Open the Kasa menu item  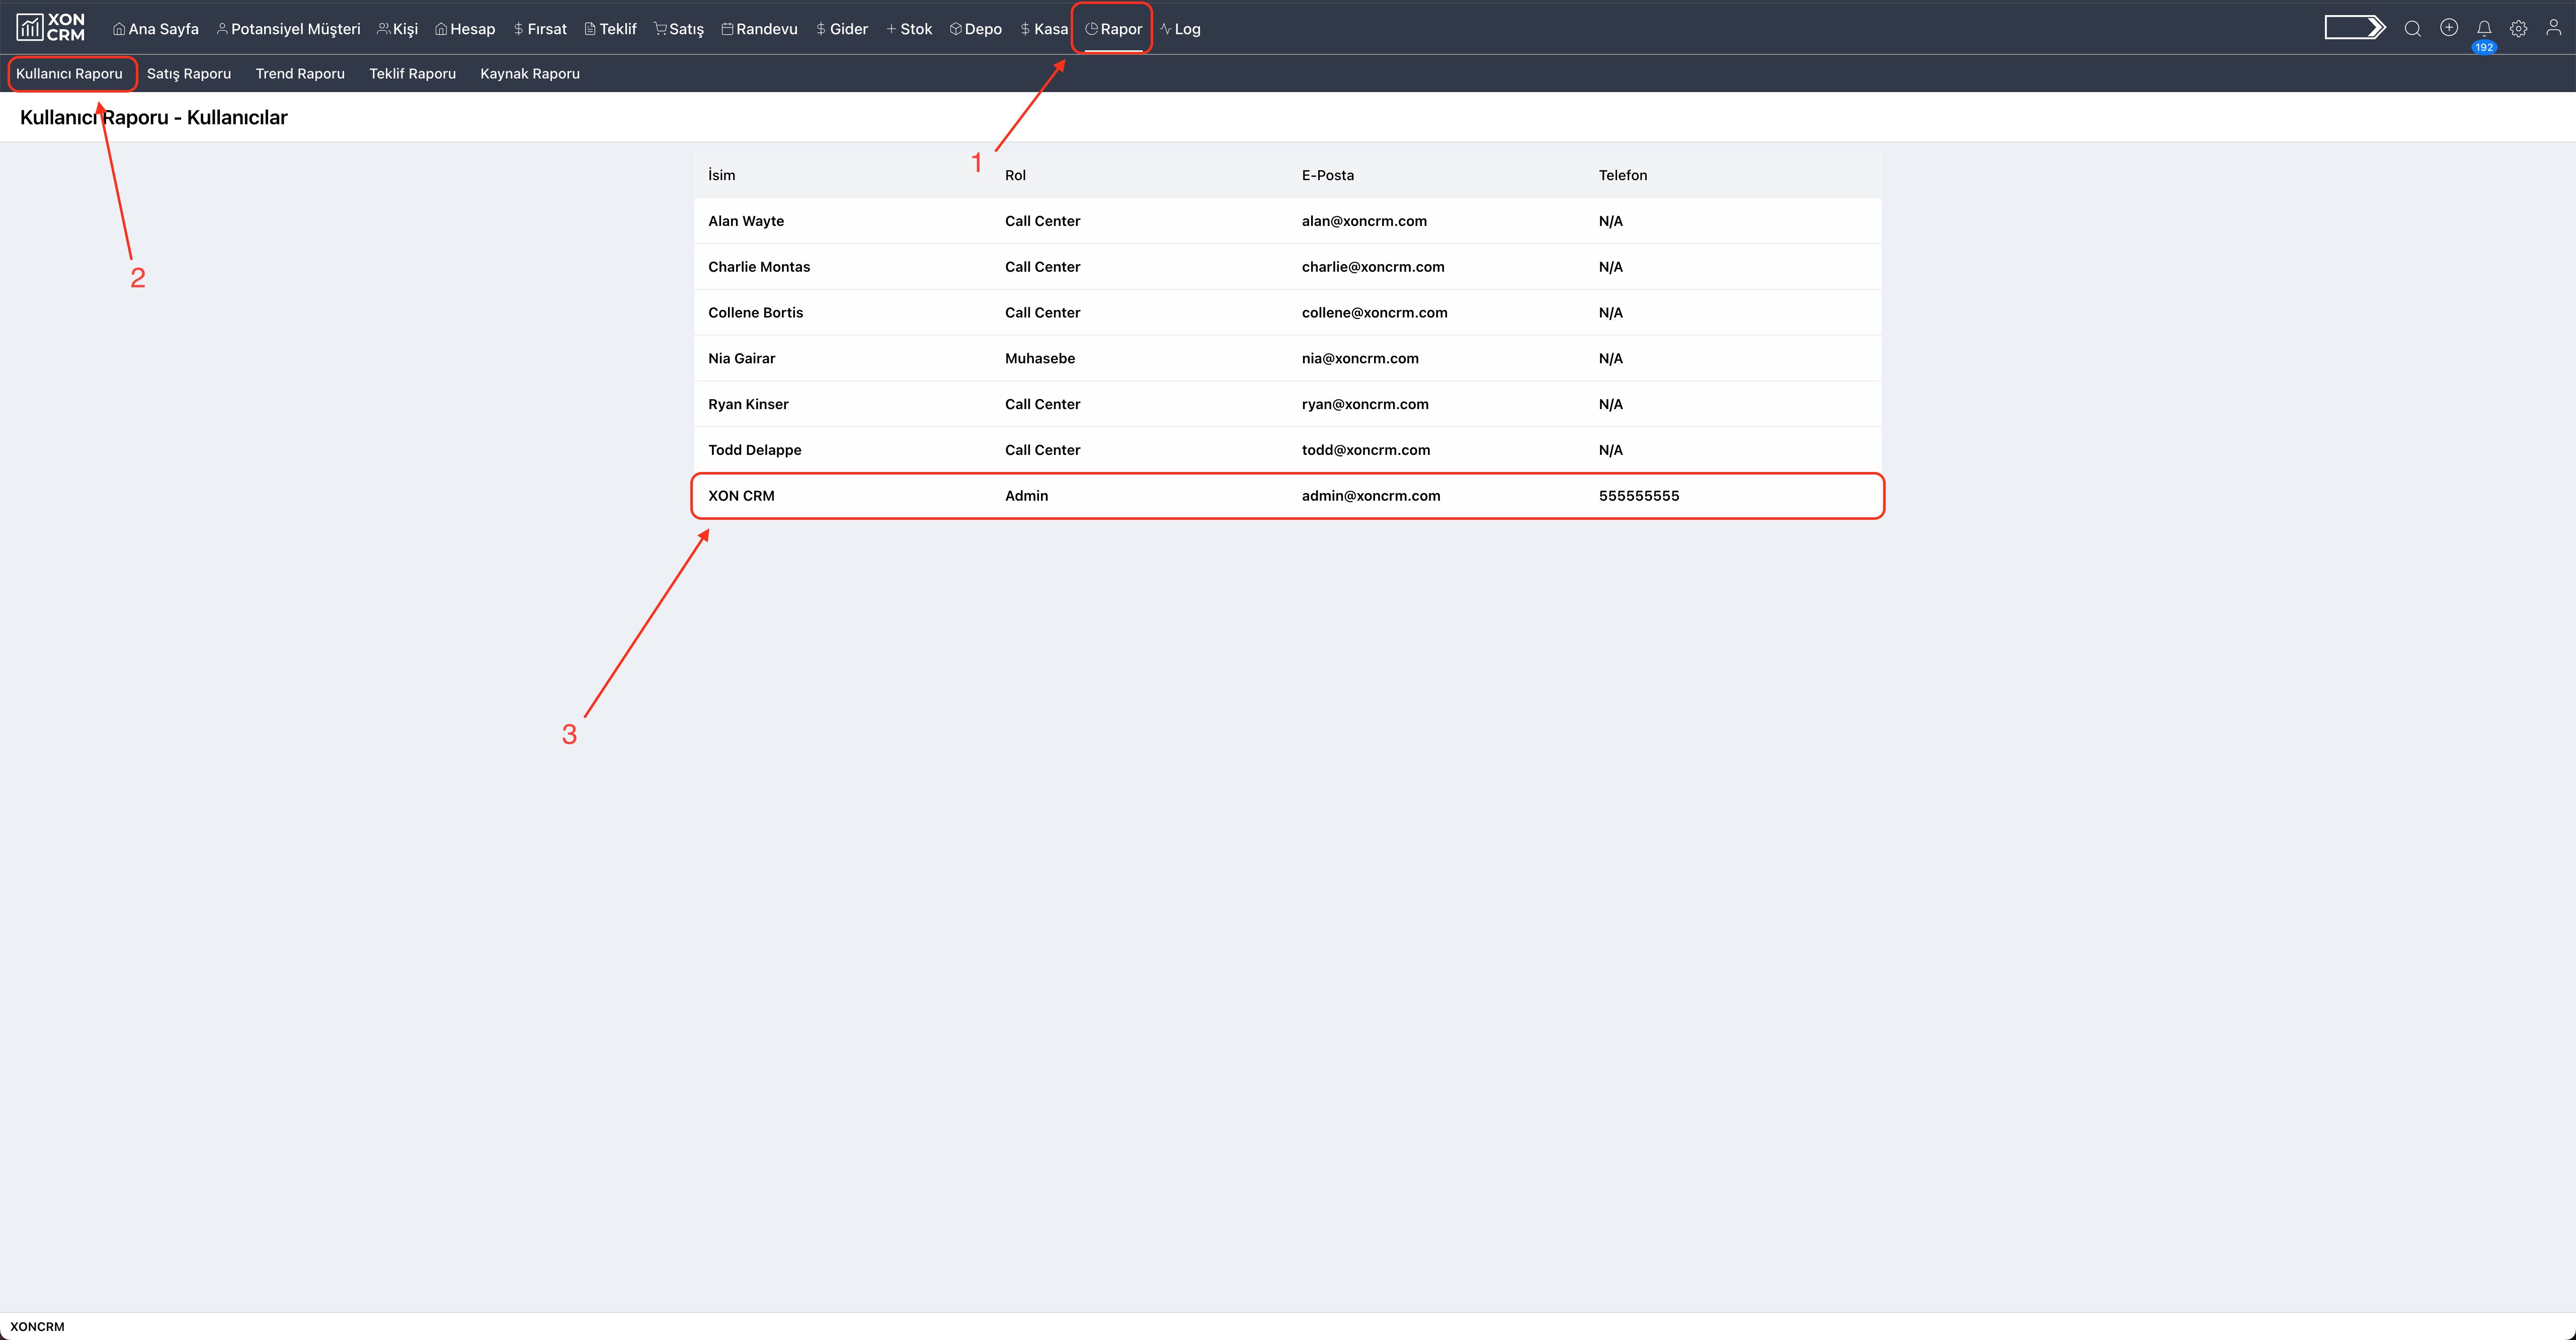[1044, 29]
